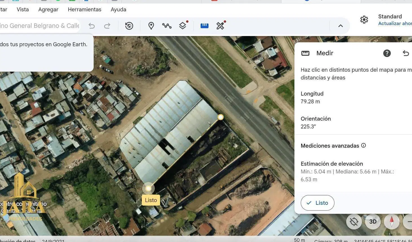
Task: Click the back arrow in Medir panel
Action: click(x=406, y=53)
